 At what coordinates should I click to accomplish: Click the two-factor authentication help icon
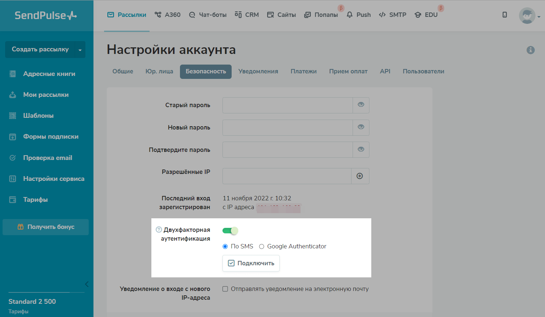159,230
